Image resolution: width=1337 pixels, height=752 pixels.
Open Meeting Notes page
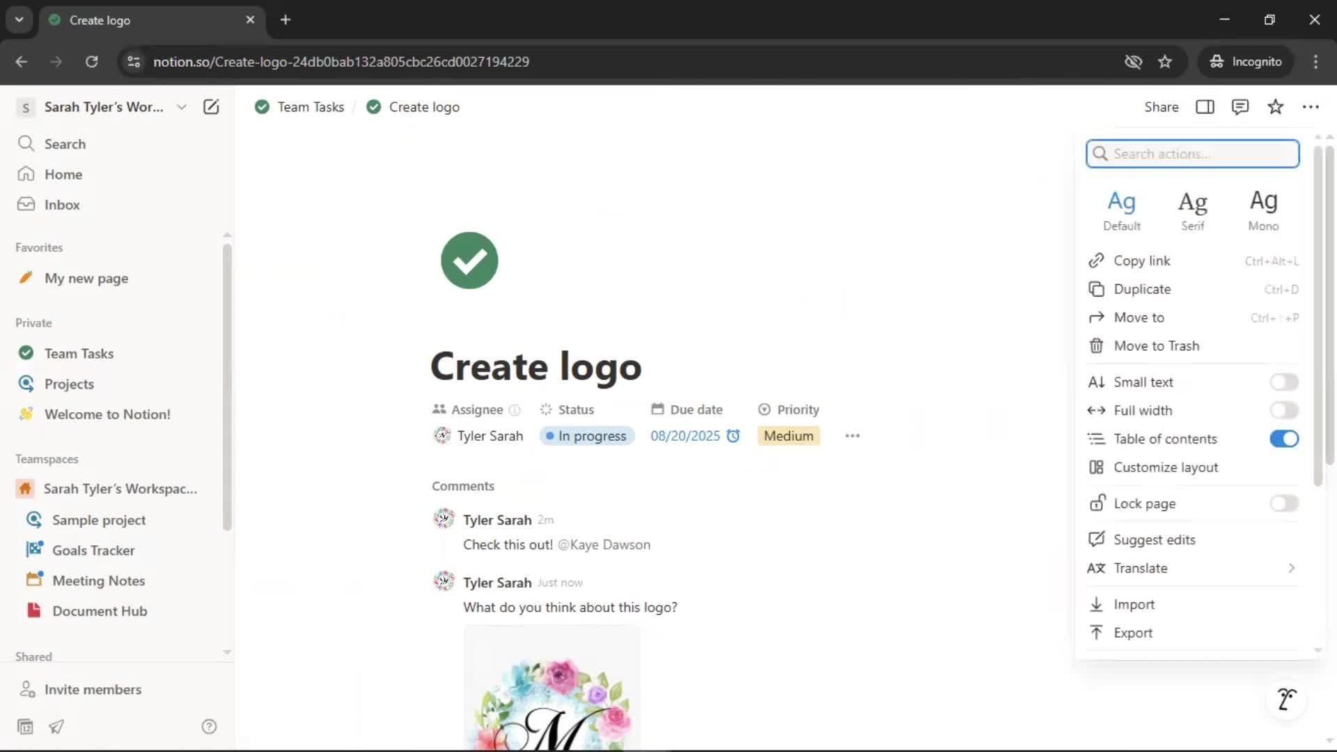coord(99,581)
